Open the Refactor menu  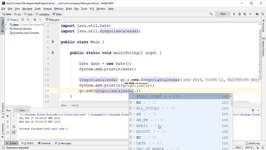coord(59,9)
